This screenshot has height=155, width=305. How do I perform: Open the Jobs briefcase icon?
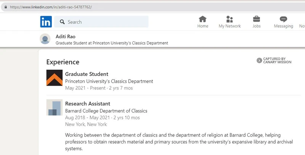point(257,19)
